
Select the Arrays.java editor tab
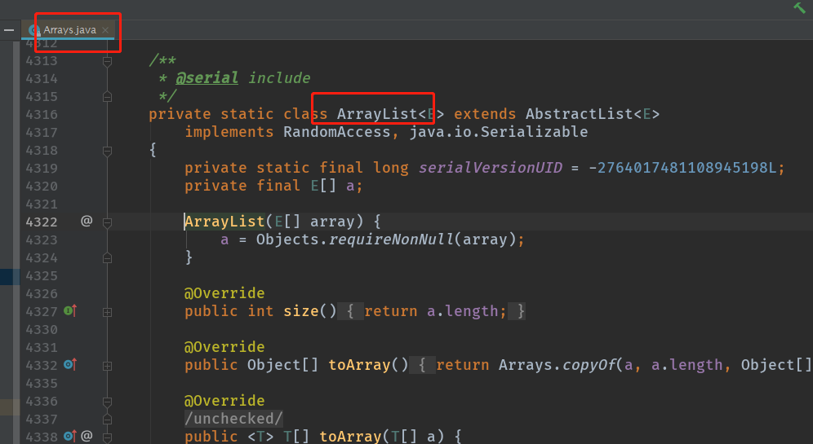coord(69,30)
